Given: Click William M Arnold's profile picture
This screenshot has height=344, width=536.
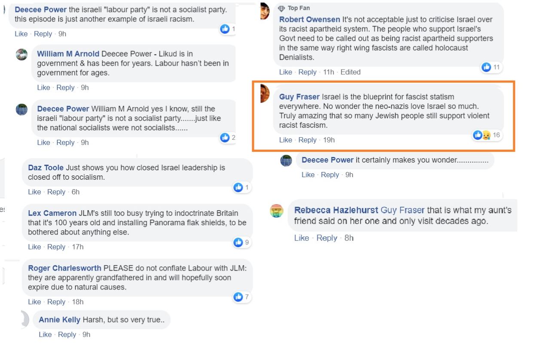Looking at the screenshot, I should coord(21,55).
